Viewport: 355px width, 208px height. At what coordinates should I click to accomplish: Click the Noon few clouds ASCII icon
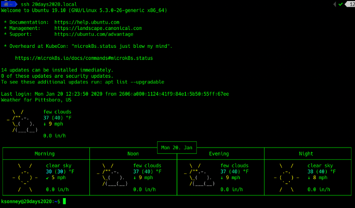[112, 175]
